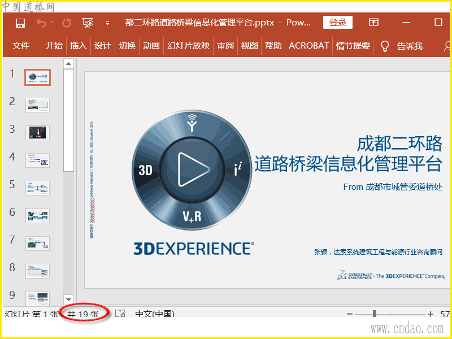Screen dimensions: 452x339
Task: Click the 登录 sign-in button
Action: click(337, 22)
